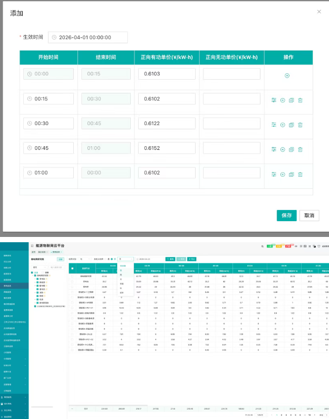Viewport: 329px width, 419px height.
Task: Open settings icon for 00:15 row
Action: coord(274,100)
